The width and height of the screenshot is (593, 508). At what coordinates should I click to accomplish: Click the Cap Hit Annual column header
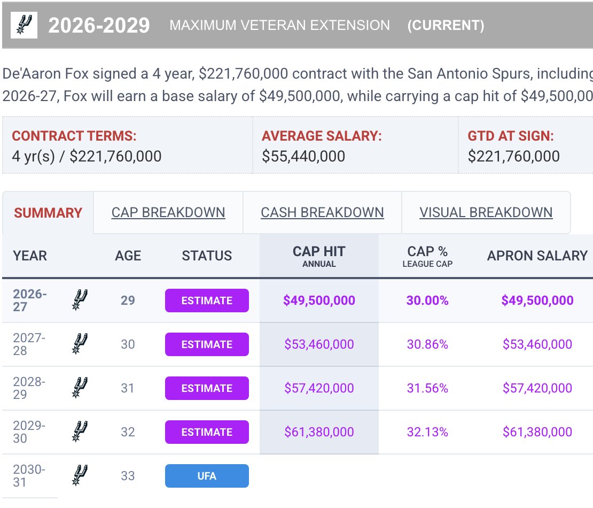319,256
